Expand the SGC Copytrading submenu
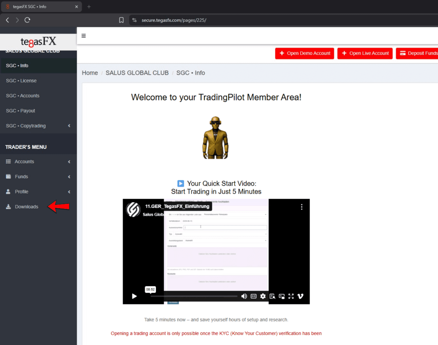 (x=69, y=126)
